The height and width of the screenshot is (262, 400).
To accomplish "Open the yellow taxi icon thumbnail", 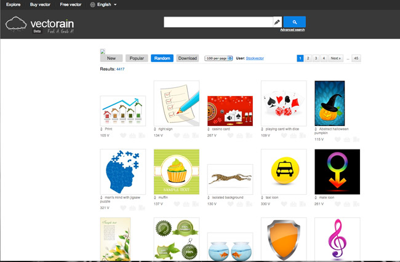I will tap(284, 172).
